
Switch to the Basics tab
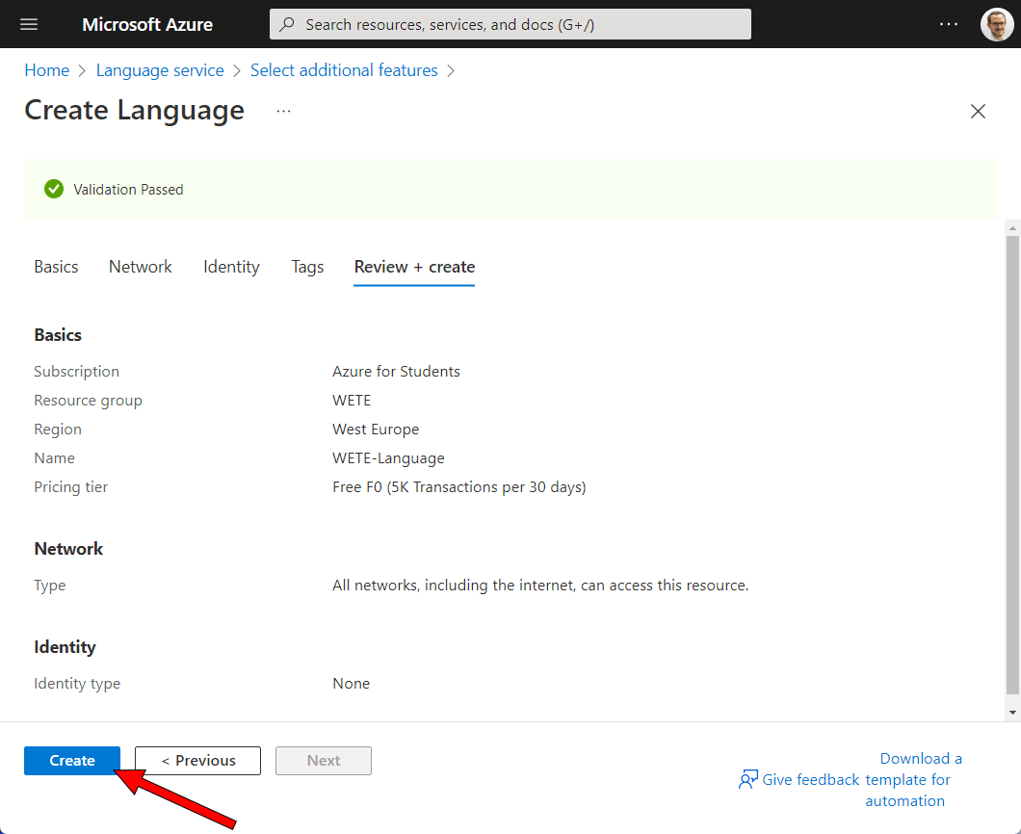[x=56, y=267]
